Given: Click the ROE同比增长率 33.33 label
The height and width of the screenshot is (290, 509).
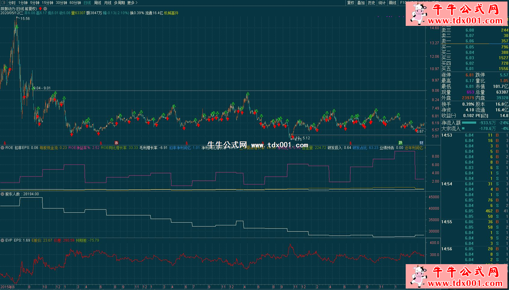Looking at the screenshot, I should click(119, 148).
